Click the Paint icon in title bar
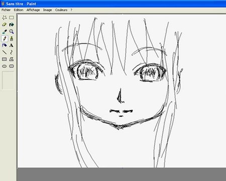The width and height of the screenshot is (226, 181). pos(3,4)
